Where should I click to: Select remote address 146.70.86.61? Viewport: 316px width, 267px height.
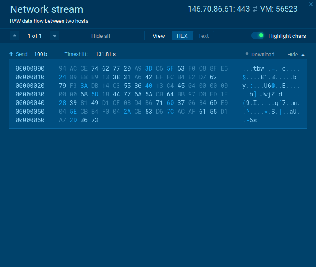pyautogui.click(x=211, y=9)
